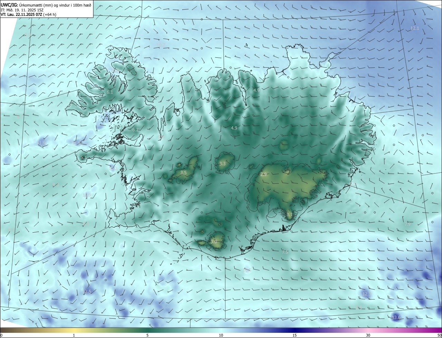Click the 7.5 value south of Iceland
The image size is (442, 338).
pos(285,252)
